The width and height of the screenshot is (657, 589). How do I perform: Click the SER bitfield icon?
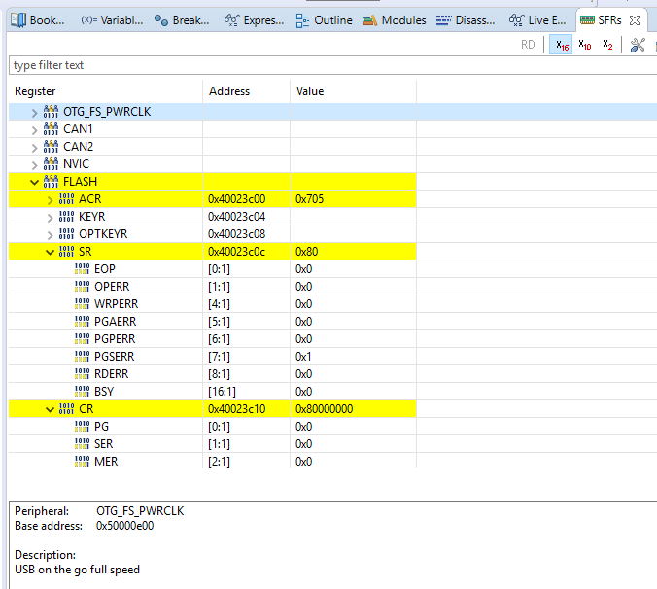click(82, 443)
